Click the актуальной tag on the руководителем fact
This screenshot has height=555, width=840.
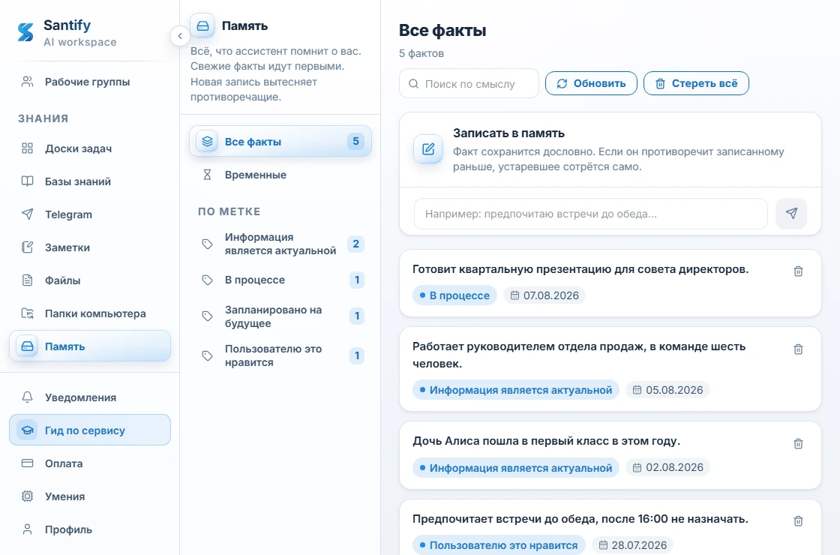tap(516, 390)
